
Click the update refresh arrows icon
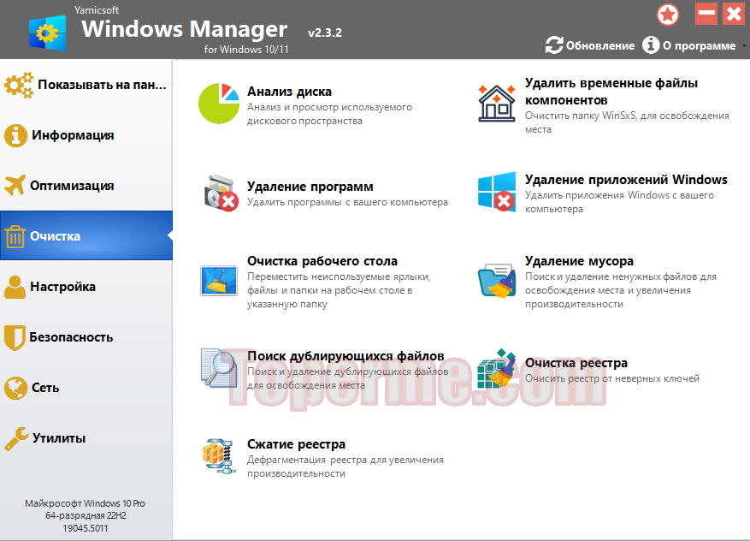coord(554,45)
